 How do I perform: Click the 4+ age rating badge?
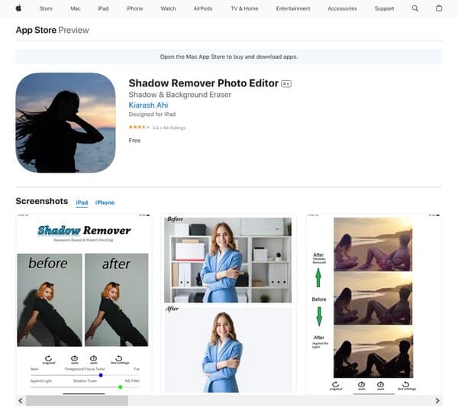286,84
